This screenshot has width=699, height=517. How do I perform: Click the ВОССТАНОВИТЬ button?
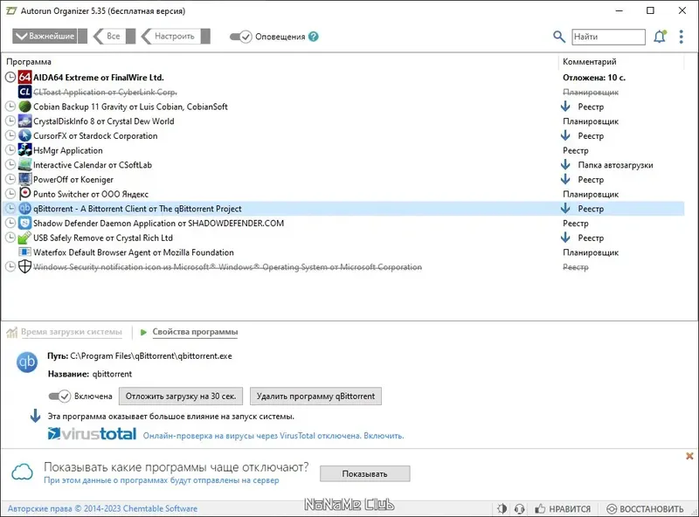tap(645, 508)
